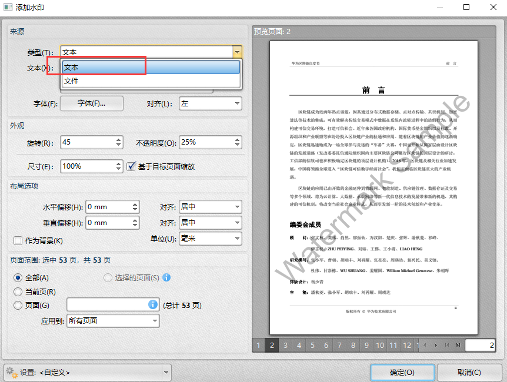Adjust the 垂直偏移 spinner arrows
507x382 pixels.
tap(135, 223)
